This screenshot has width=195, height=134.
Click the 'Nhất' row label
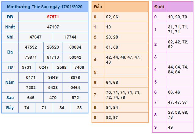click(10, 27)
